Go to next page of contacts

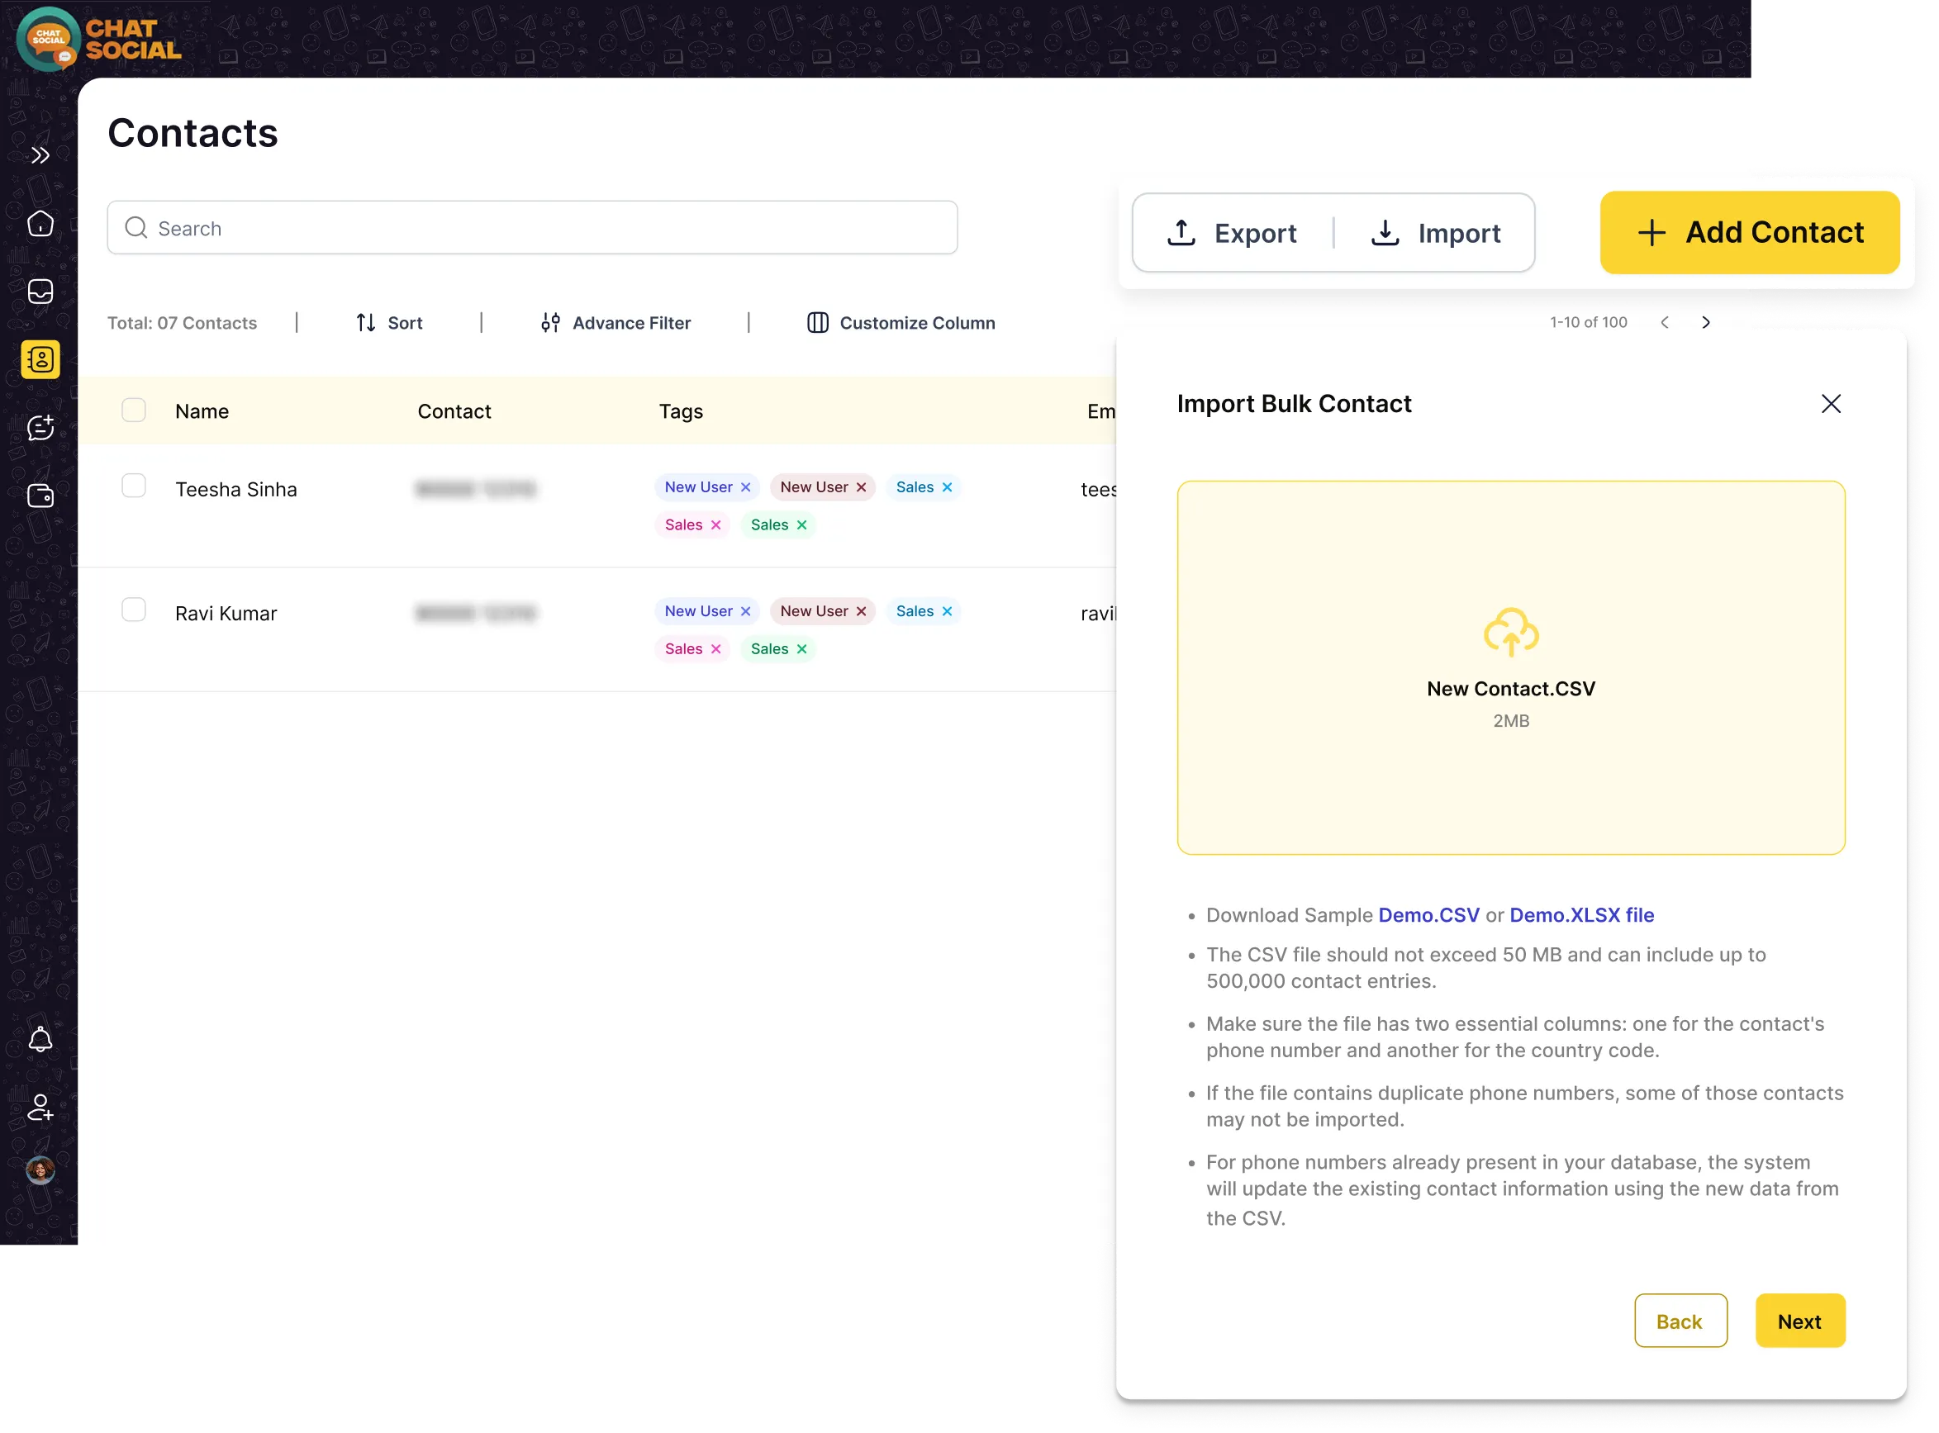click(x=1706, y=322)
